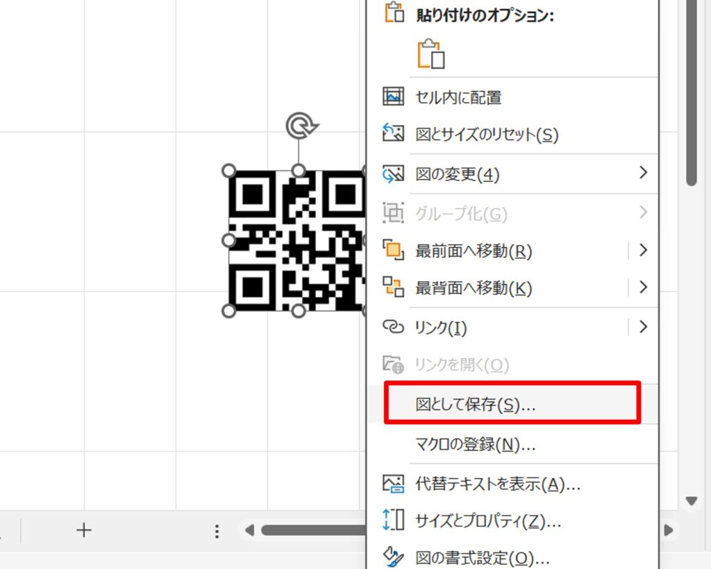Open the 図の変更(4) menu entry
The width and height of the screenshot is (711, 569).
512,174
